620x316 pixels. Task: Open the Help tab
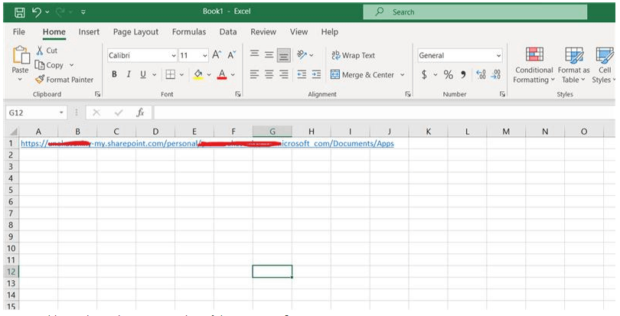click(329, 31)
